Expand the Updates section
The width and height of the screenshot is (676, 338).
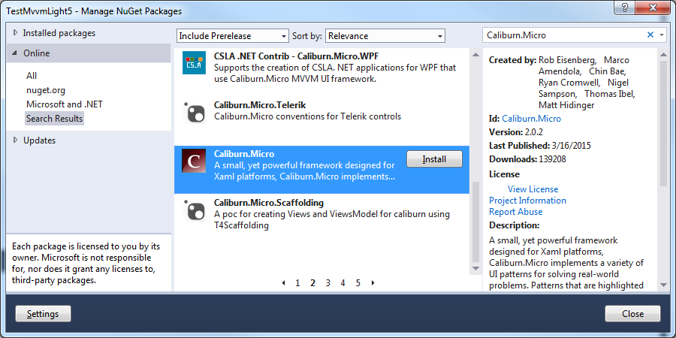[x=16, y=140]
